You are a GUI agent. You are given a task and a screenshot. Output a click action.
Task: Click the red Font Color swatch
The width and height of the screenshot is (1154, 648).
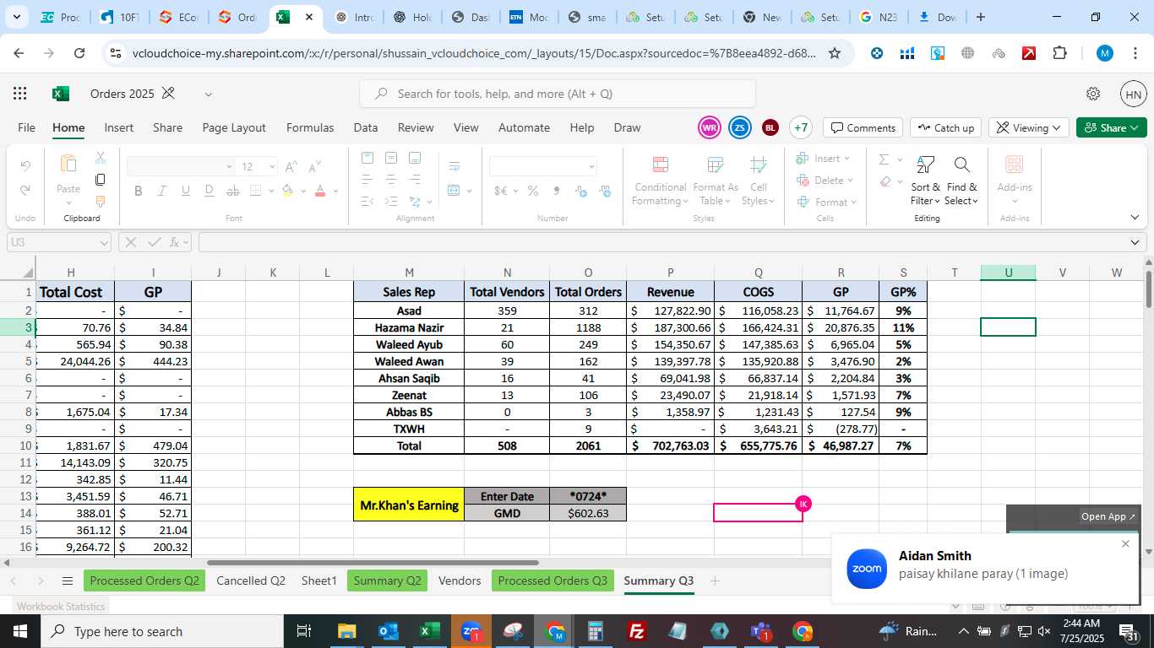point(319,191)
